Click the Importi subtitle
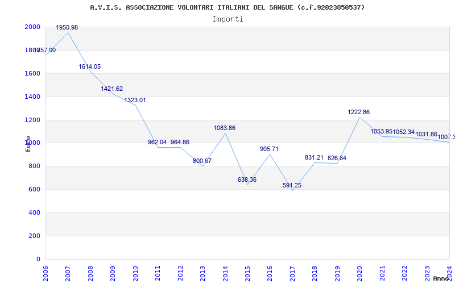 click(x=227, y=19)
